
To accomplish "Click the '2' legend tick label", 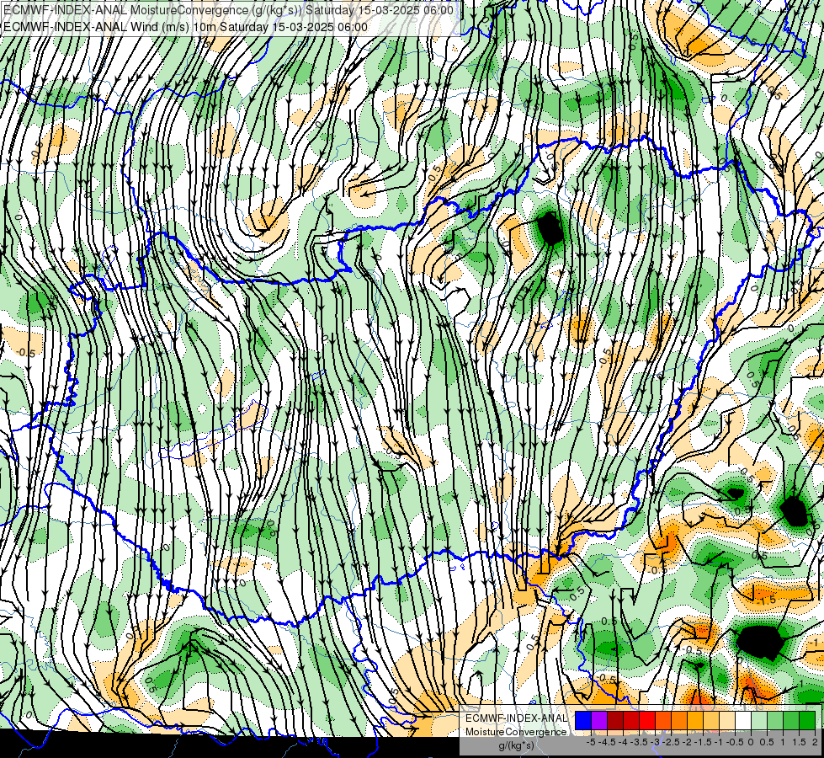I will point(815,742).
